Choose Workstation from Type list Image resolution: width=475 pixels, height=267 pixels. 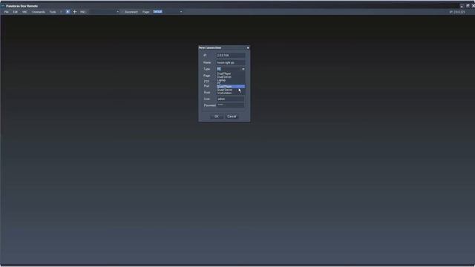(x=231, y=93)
